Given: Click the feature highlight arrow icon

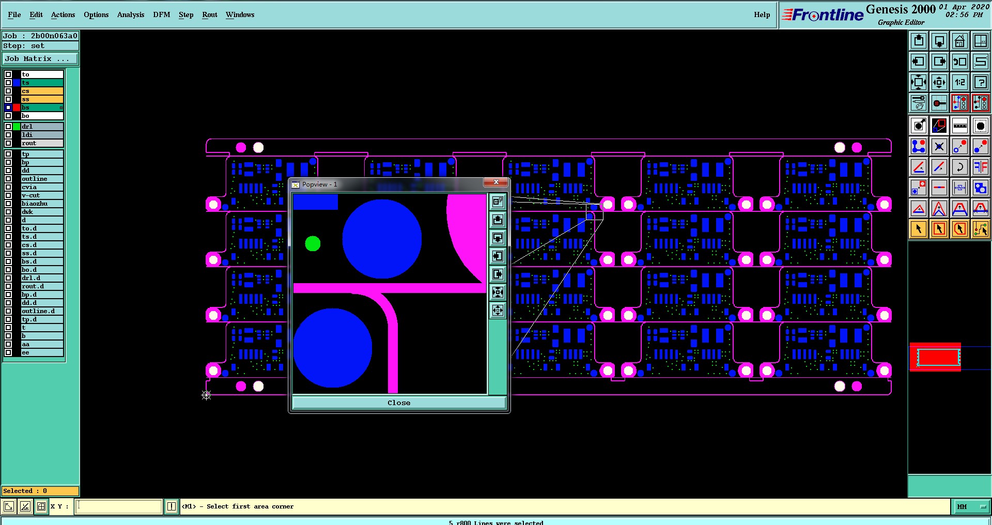Looking at the screenshot, I should [919, 126].
